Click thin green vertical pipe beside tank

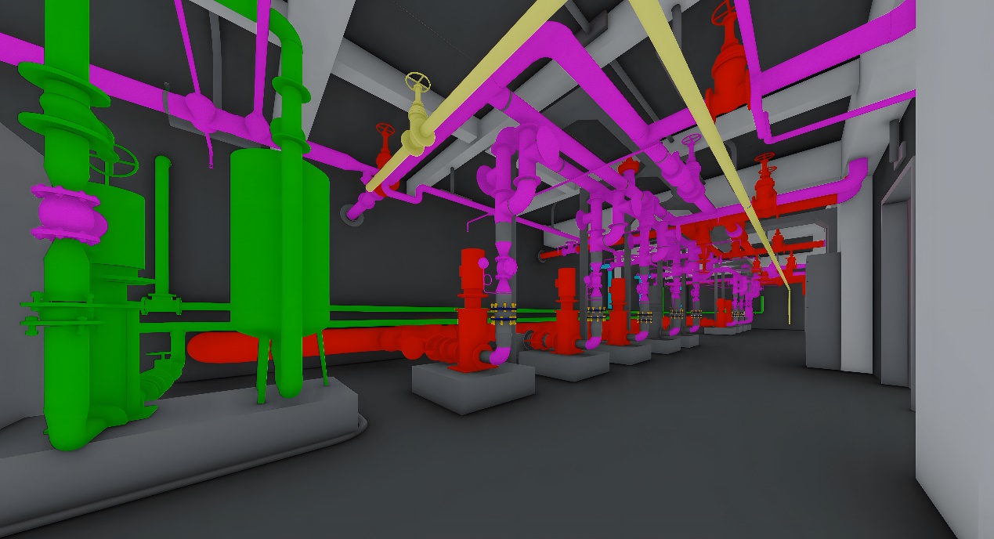pos(162,227)
